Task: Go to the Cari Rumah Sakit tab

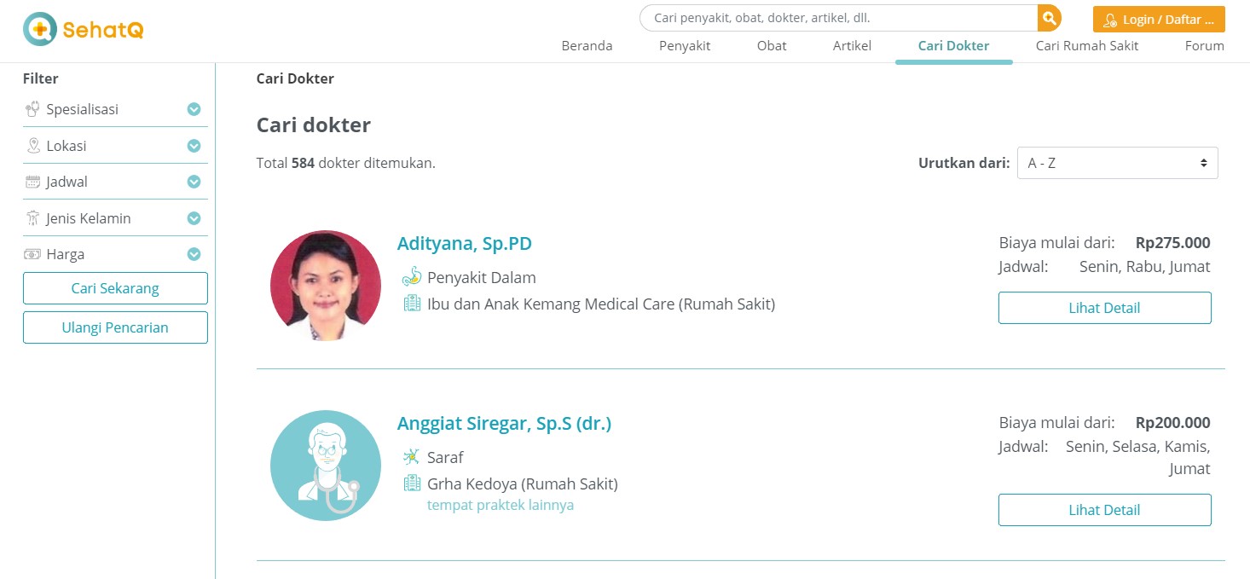Action: tap(1086, 46)
